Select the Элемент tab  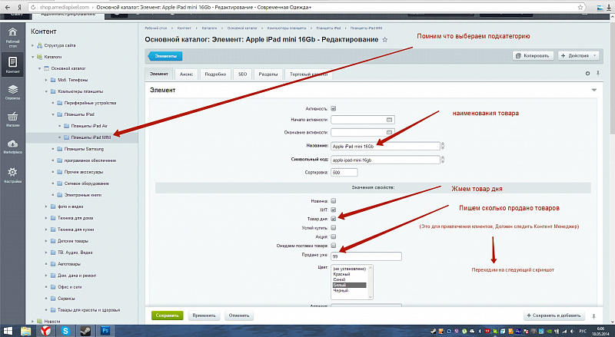pos(159,74)
